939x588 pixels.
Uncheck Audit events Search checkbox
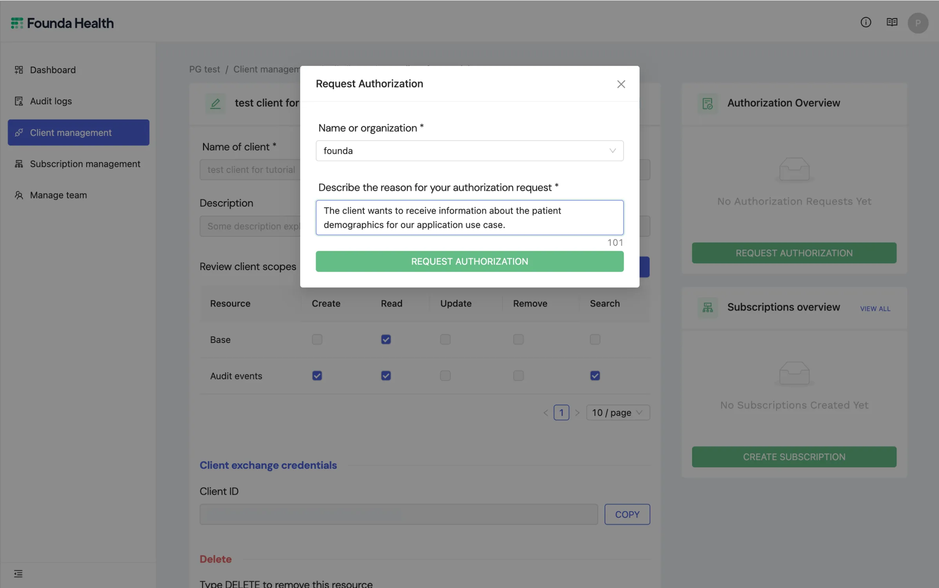(x=595, y=376)
